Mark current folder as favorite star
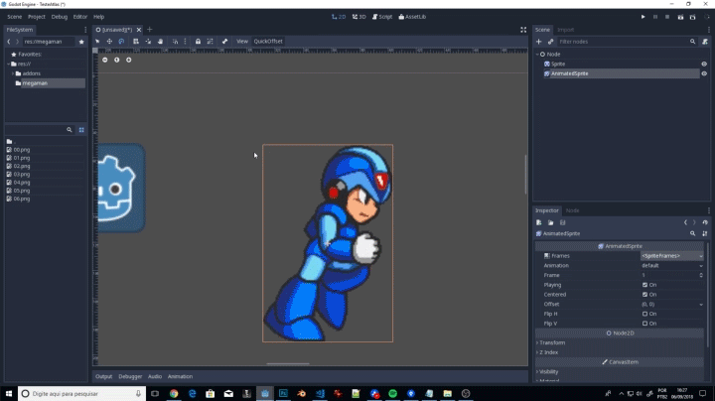 pyautogui.click(x=81, y=42)
